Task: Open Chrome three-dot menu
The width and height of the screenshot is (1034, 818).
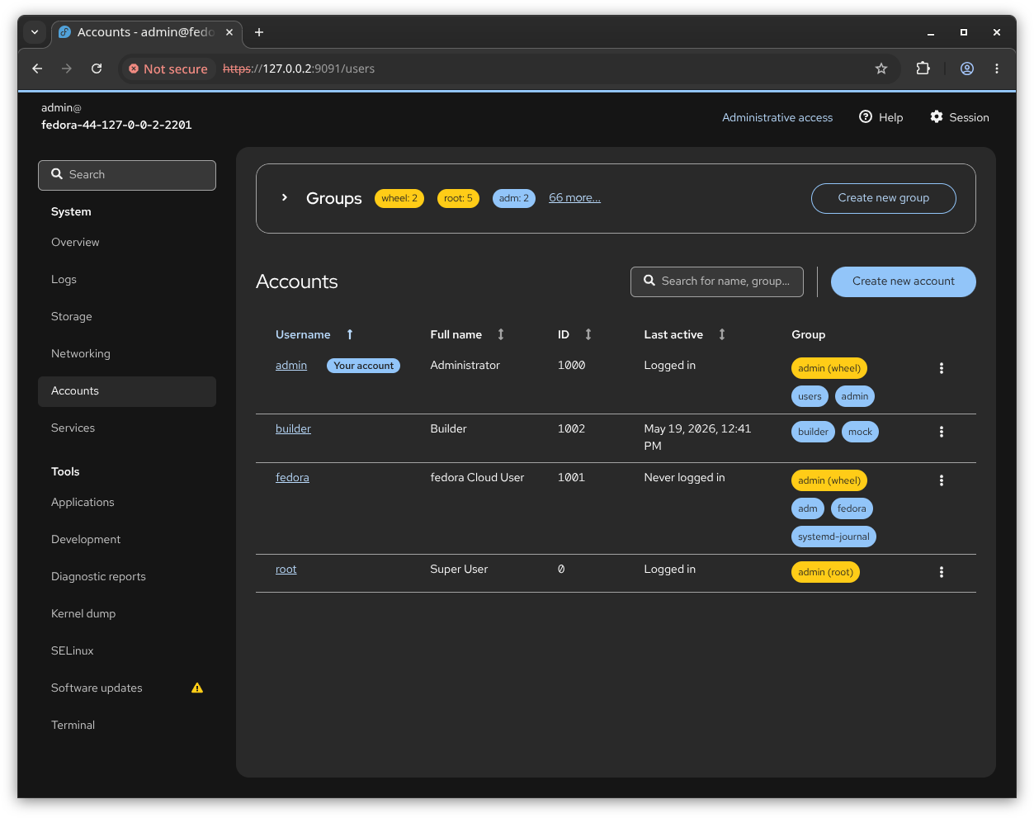Action: (997, 69)
